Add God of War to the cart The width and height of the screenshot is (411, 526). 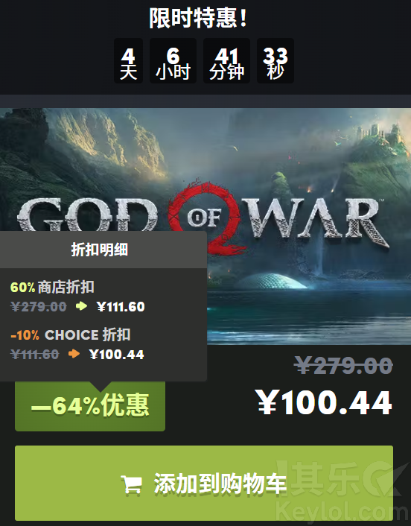[204, 483]
